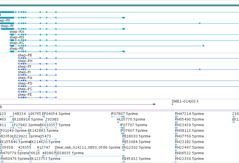Click the shep-PH protein label
Viewport: 239px width, 163px height.
pos(25,61)
